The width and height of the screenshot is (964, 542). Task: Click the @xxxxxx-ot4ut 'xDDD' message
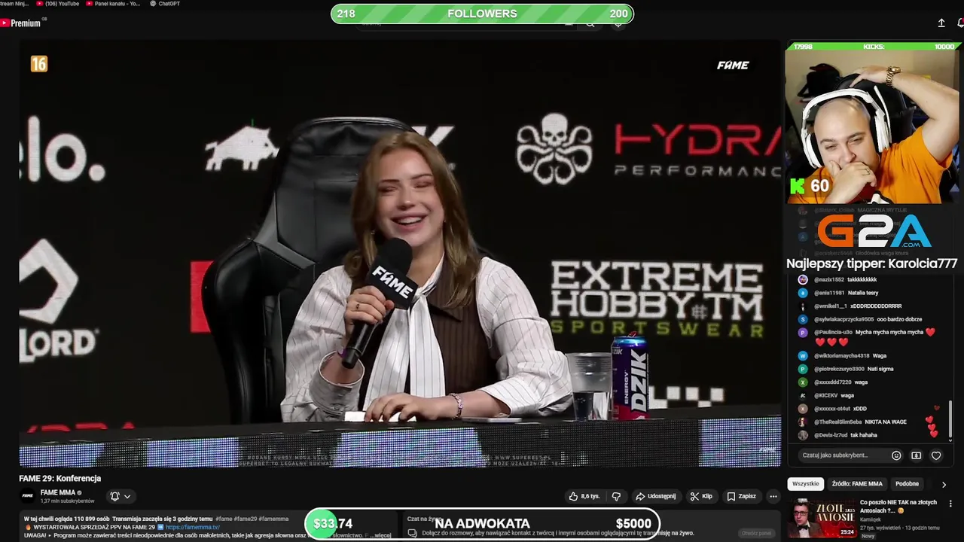840,409
